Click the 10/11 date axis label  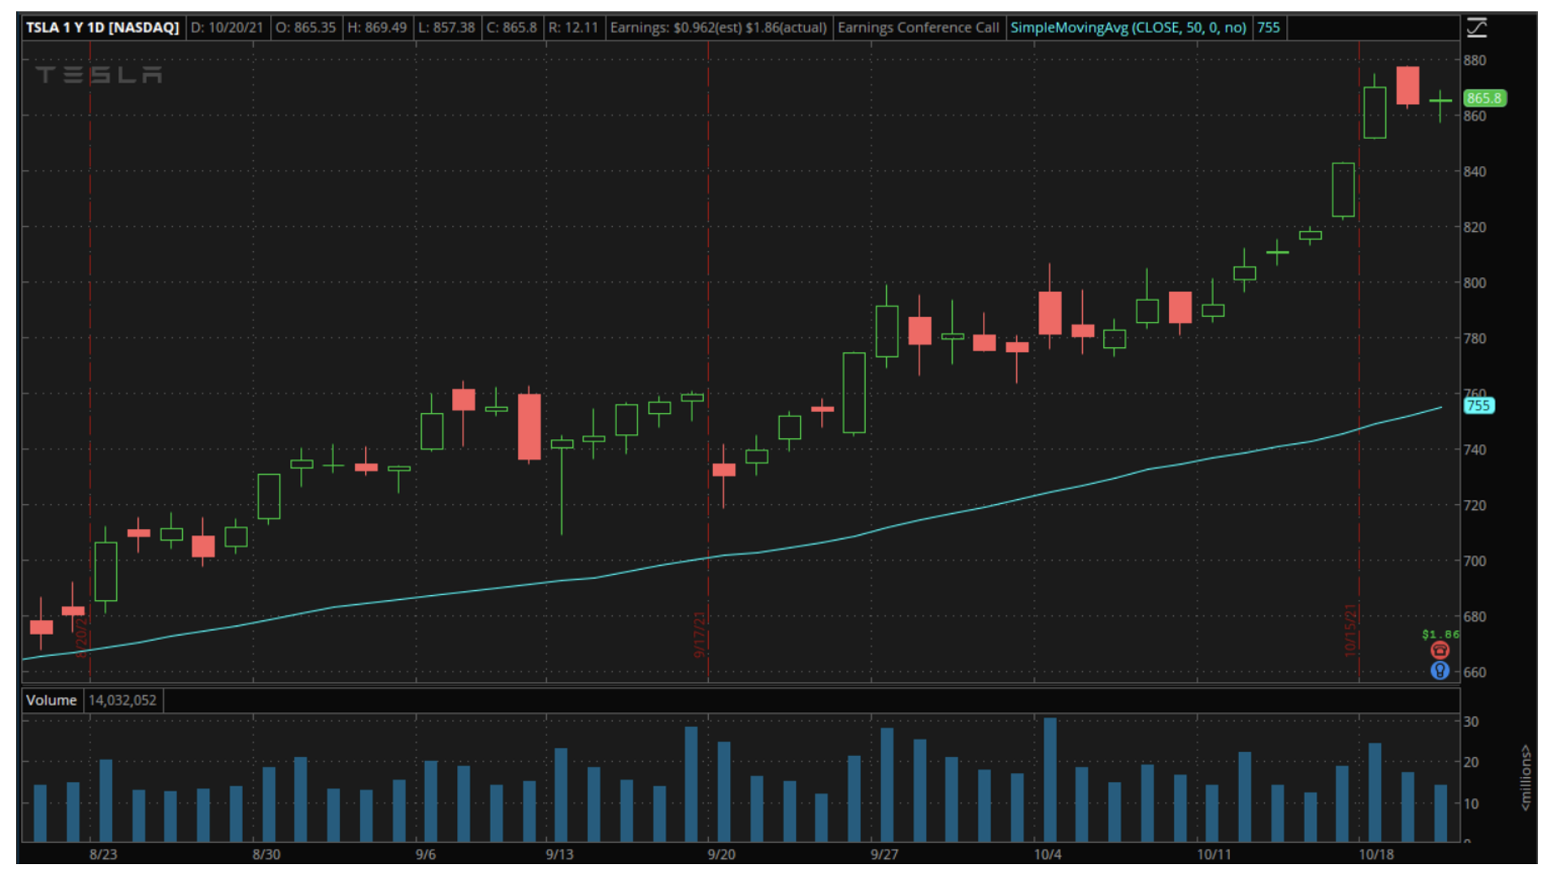1214,854
